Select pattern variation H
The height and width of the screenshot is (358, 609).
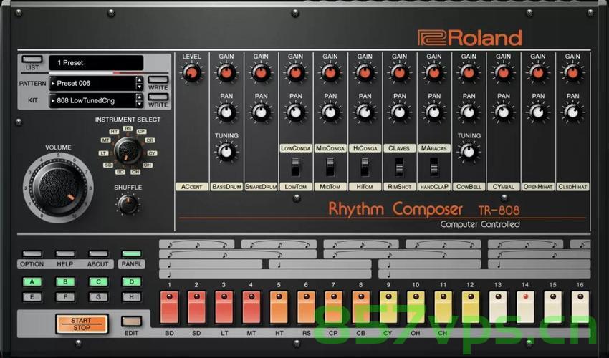pyautogui.click(x=131, y=297)
